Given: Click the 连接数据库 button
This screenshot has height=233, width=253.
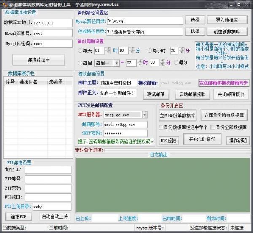Looking at the screenshot, I should 39,60.
